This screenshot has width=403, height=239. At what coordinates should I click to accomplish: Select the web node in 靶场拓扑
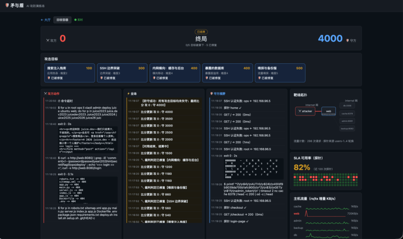[x=328, y=112]
